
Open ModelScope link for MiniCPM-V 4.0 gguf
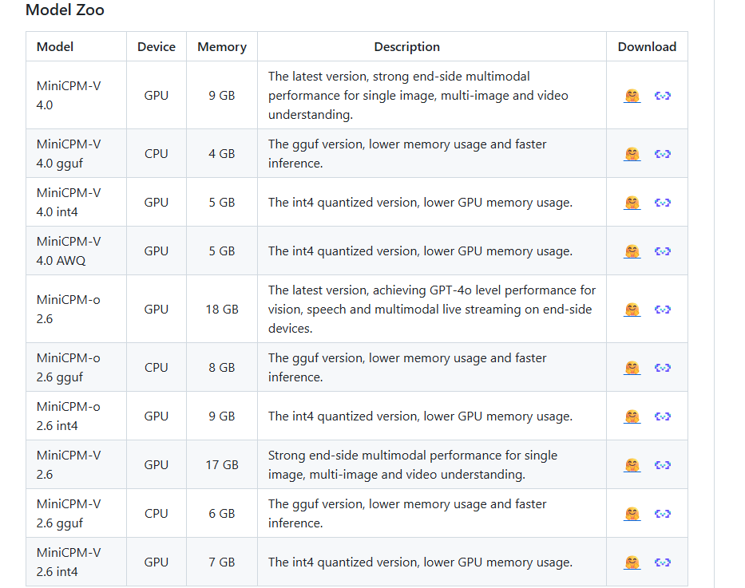click(x=662, y=154)
